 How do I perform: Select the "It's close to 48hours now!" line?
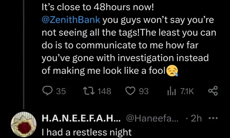98,7
